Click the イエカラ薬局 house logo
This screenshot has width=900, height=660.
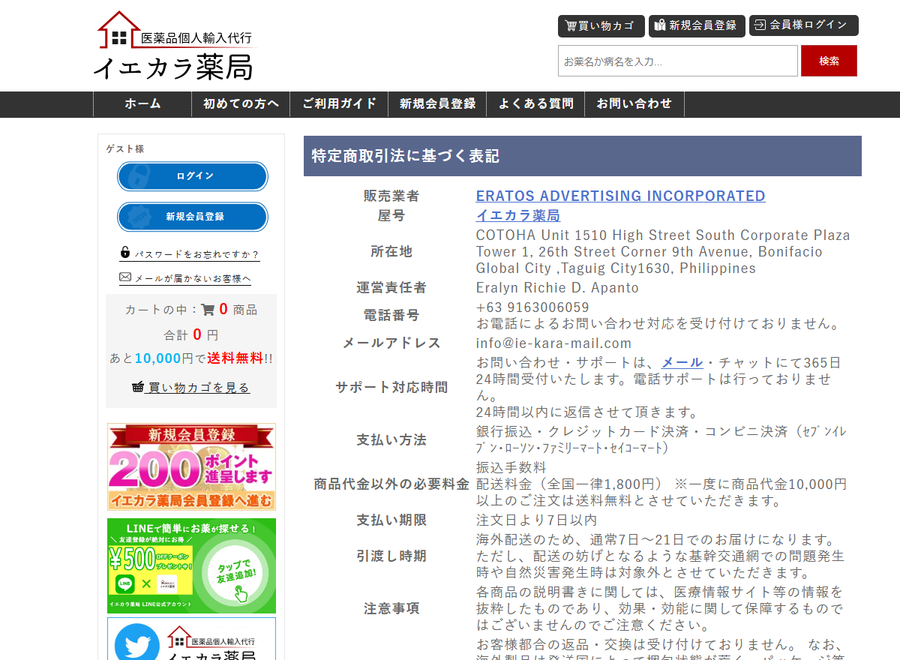point(175,45)
